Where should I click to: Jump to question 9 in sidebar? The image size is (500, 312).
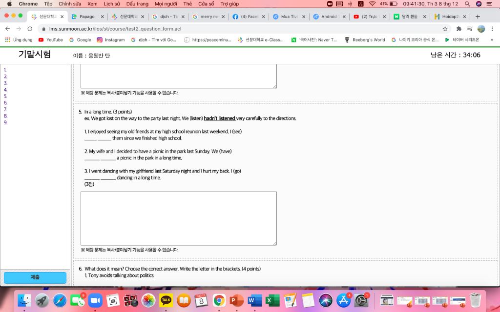pyautogui.click(x=5, y=122)
